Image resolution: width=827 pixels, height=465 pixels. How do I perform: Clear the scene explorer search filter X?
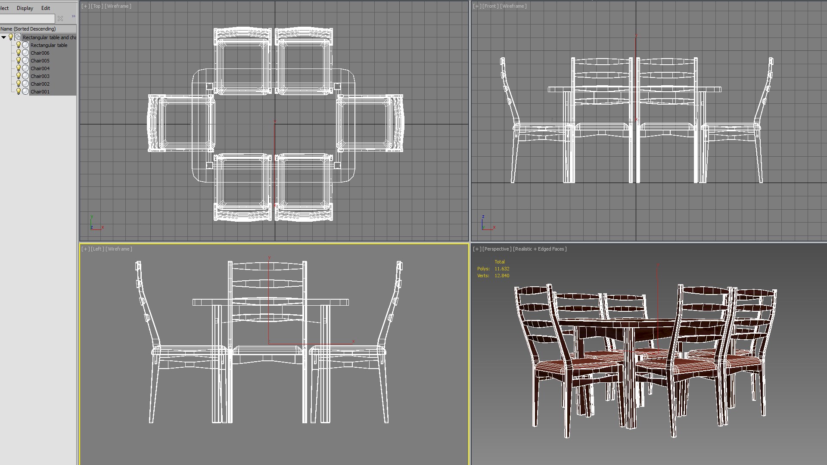tap(60, 19)
